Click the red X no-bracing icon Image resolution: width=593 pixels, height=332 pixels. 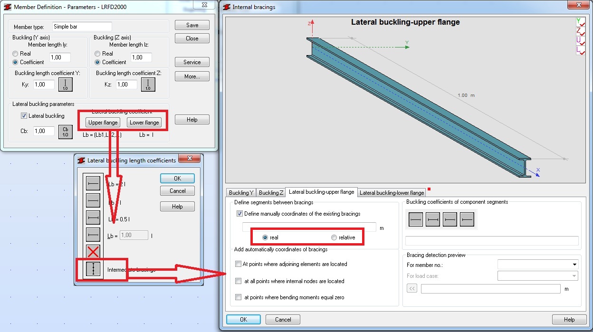[93, 251]
